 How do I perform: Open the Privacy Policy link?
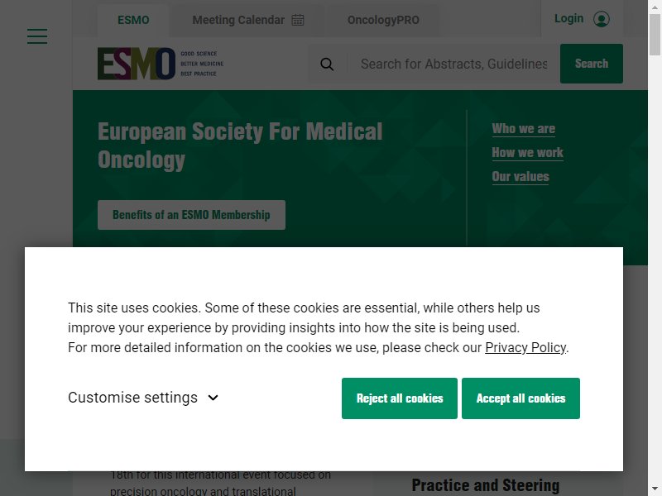click(525, 347)
